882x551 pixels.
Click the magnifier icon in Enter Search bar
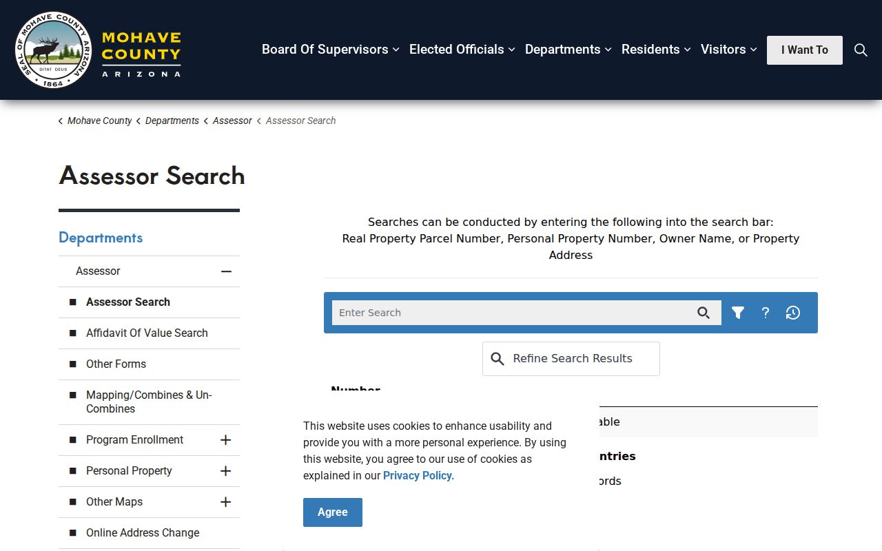703,313
